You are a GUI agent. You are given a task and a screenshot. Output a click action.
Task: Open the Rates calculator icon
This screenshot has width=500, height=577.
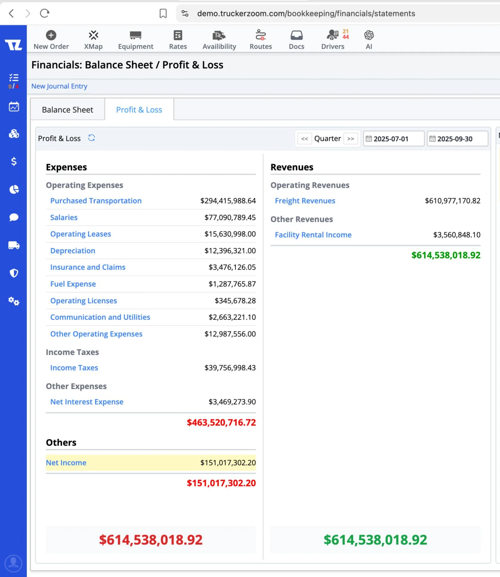178,35
